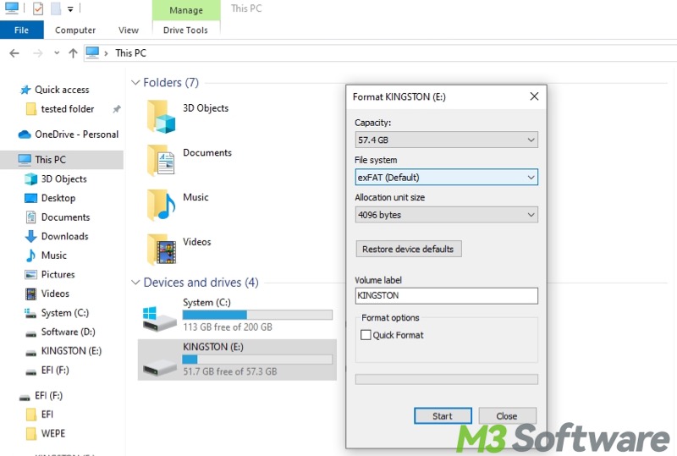The image size is (677, 456).
Task: Click the 3D Objects folder label in main pane
Action: (x=206, y=108)
